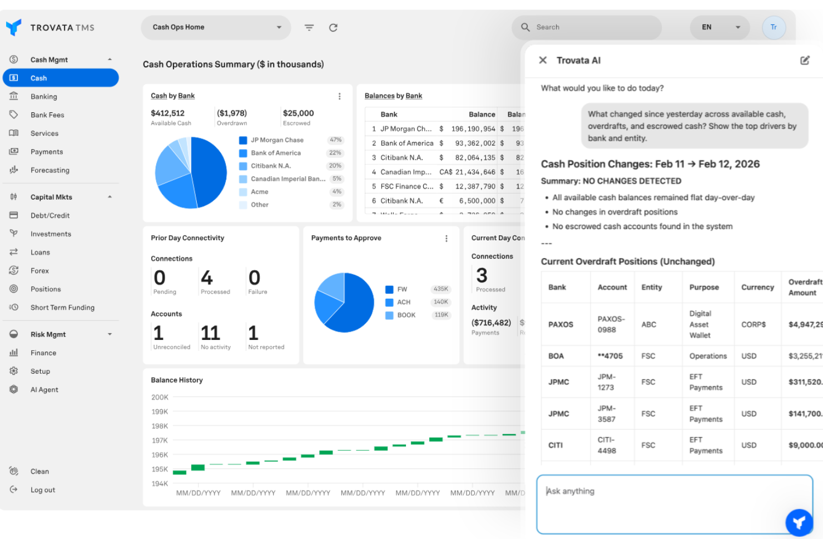Open the EN language dropdown
The image size is (823, 549).
tap(720, 27)
